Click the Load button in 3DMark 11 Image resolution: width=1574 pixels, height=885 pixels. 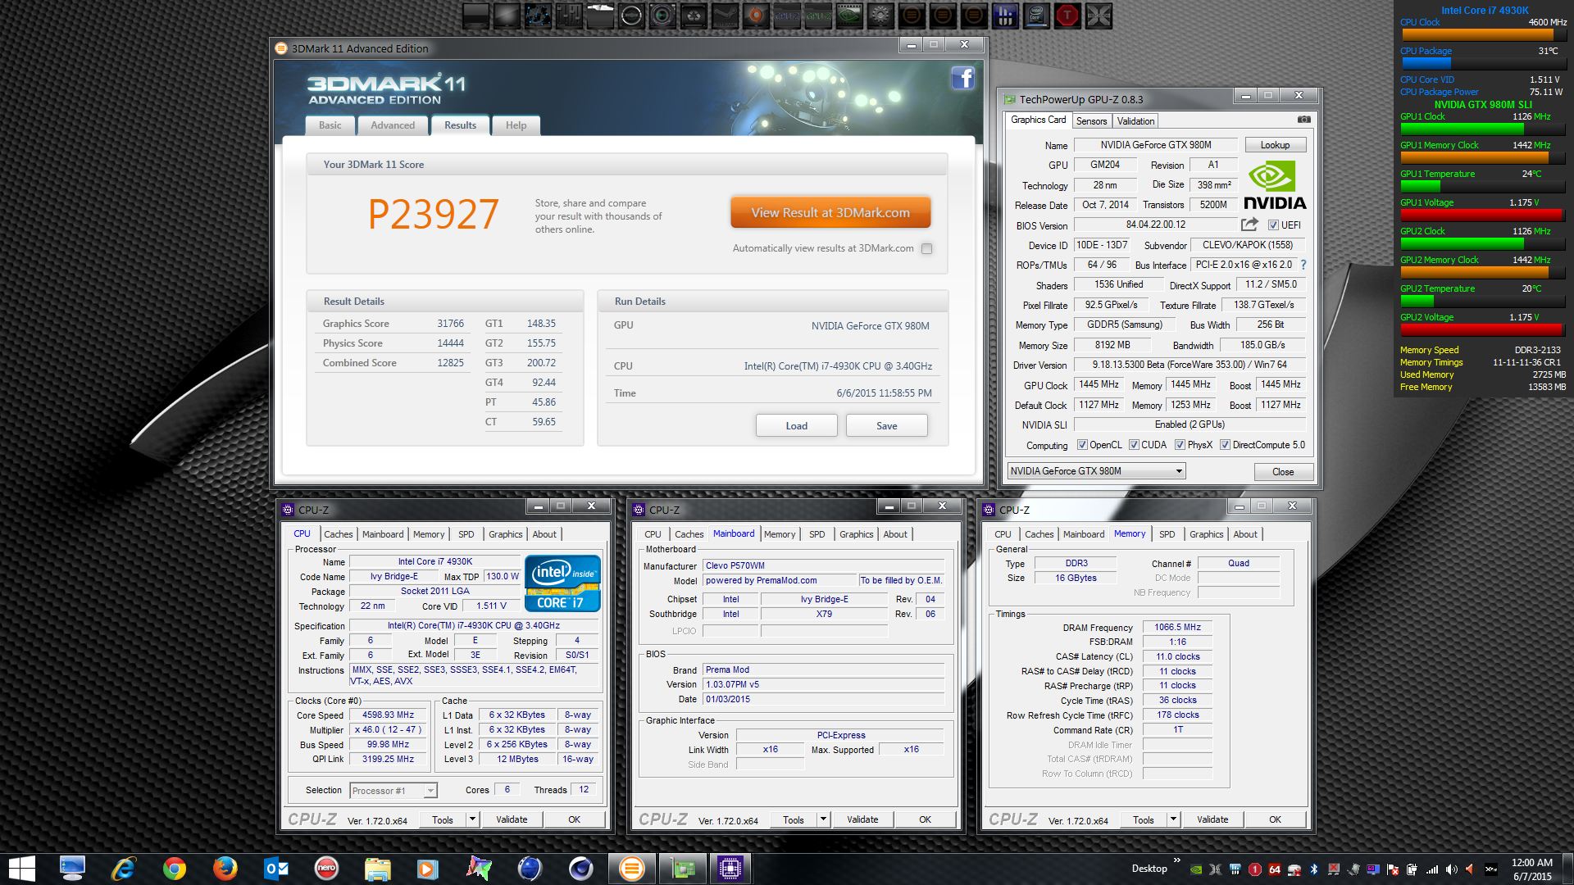point(796,426)
